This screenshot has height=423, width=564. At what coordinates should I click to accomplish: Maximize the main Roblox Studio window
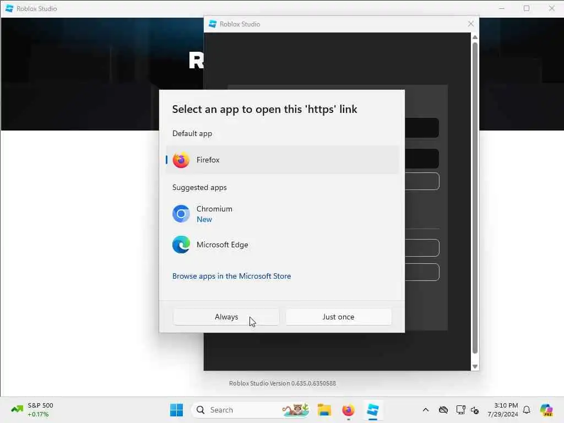tap(527, 8)
